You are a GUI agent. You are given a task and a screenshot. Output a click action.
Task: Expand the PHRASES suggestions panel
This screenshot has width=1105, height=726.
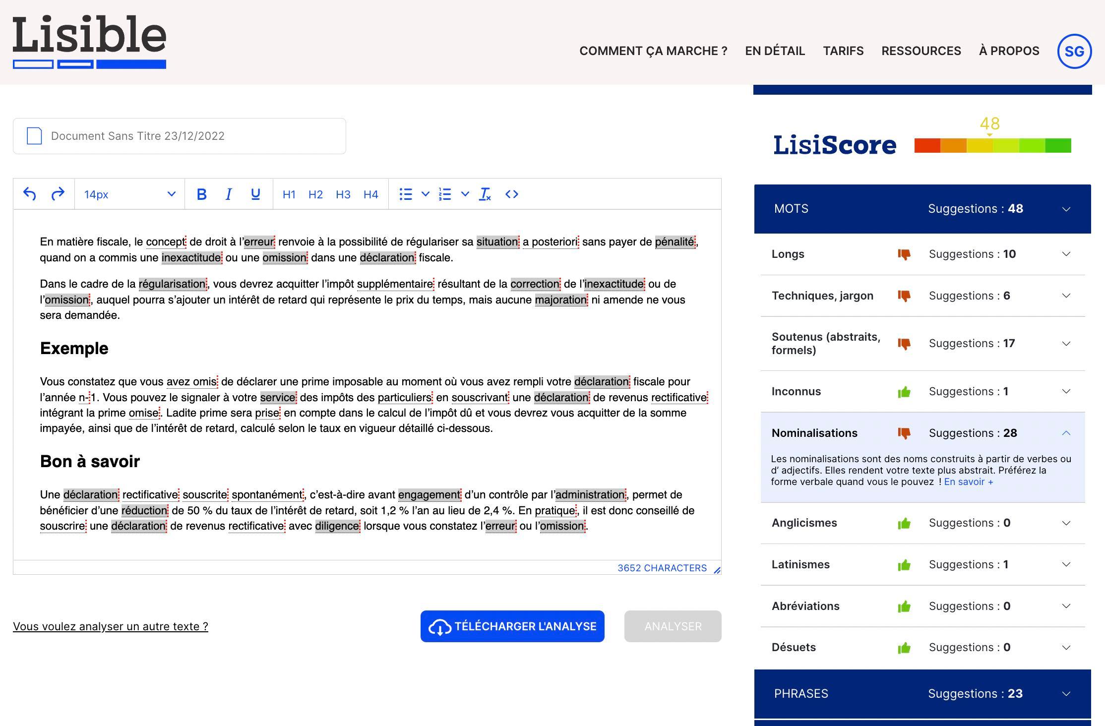pyautogui.click(x=1066, y=693)
